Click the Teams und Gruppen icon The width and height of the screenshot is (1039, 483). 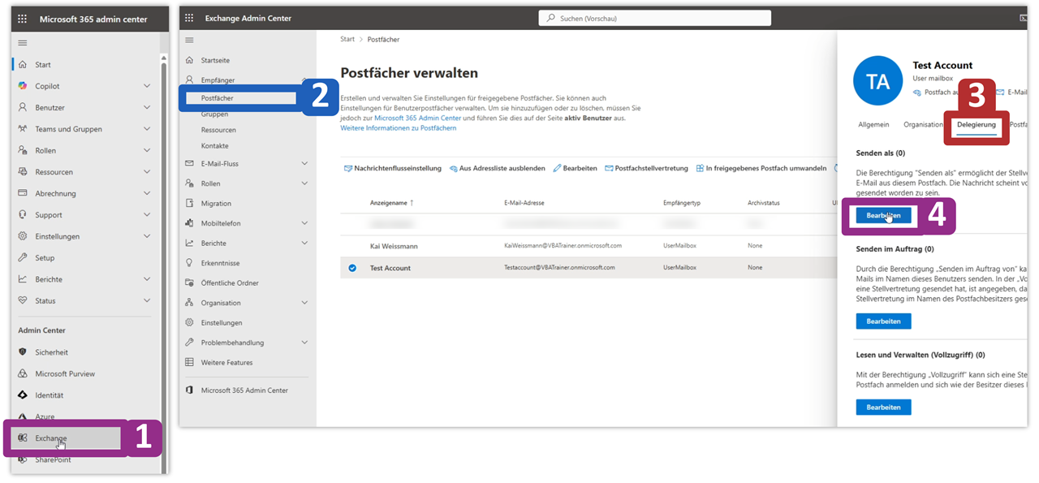click(23, 129)
